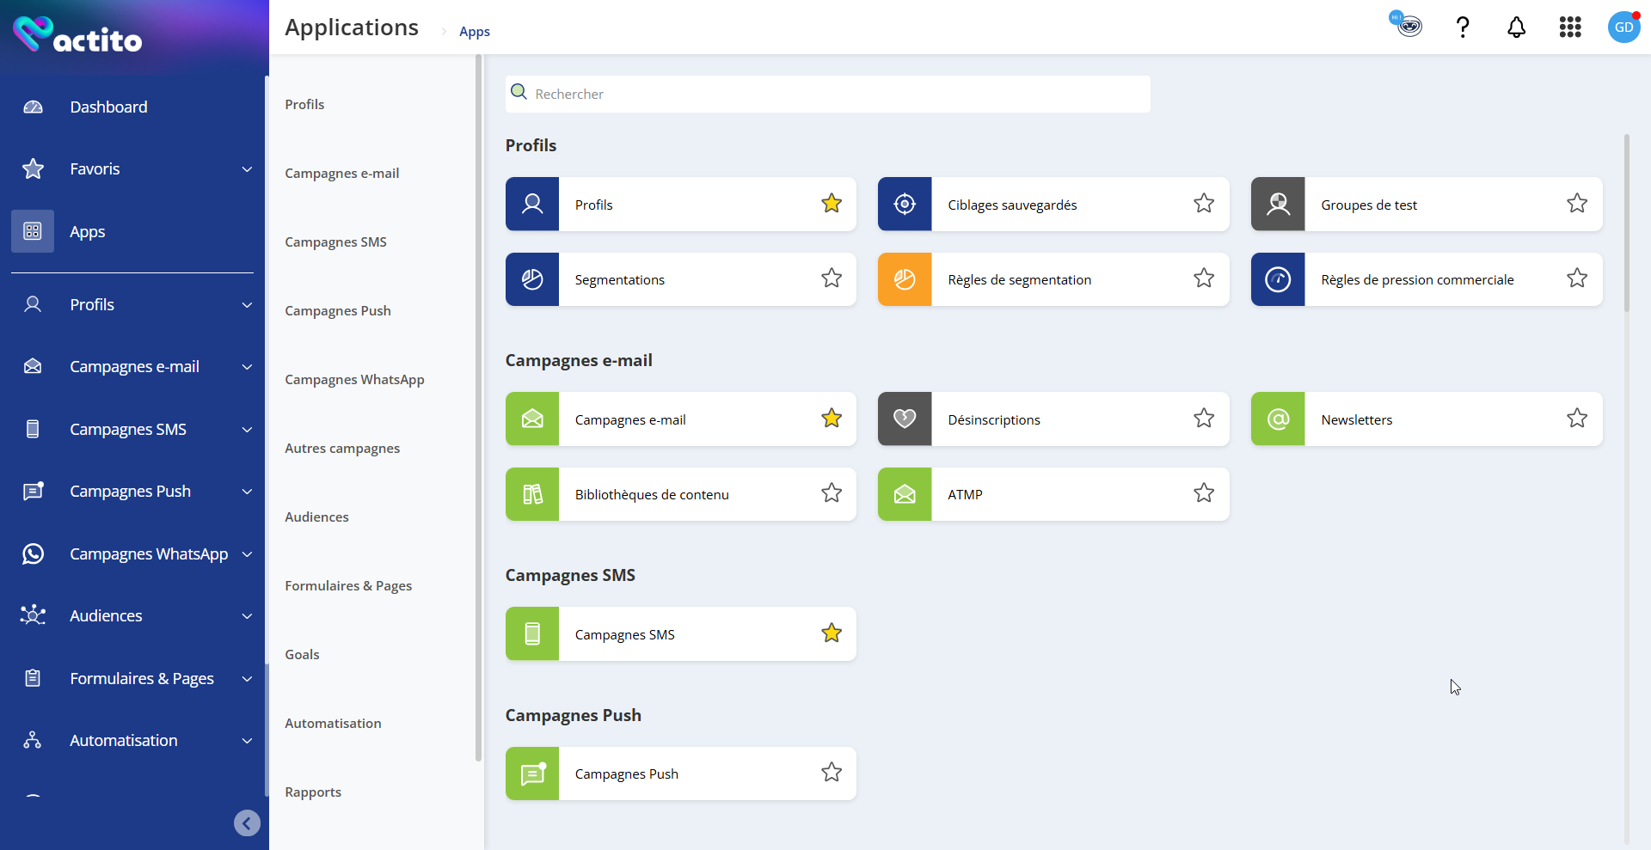Unfavorite the Profils app star

831,204
